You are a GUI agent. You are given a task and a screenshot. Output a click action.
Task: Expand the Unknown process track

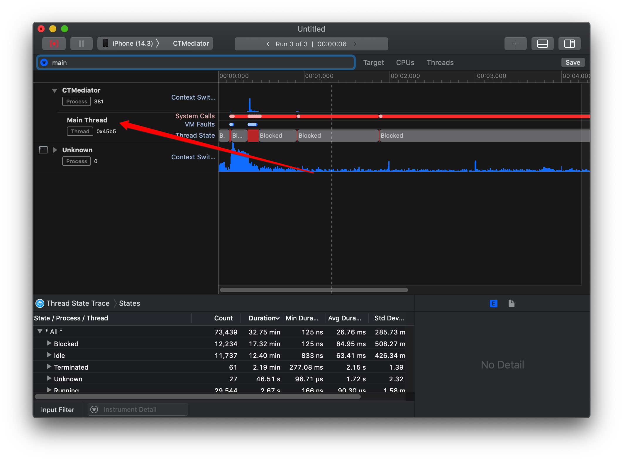tap(55, 150)
